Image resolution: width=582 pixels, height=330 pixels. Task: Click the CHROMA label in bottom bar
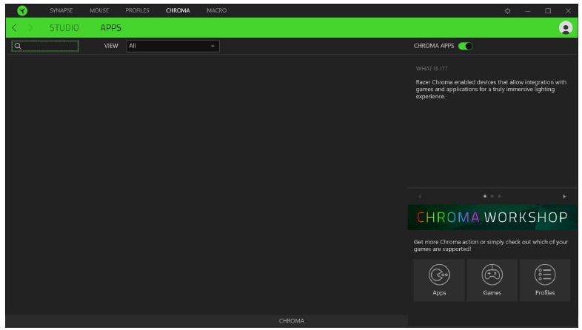292,321
